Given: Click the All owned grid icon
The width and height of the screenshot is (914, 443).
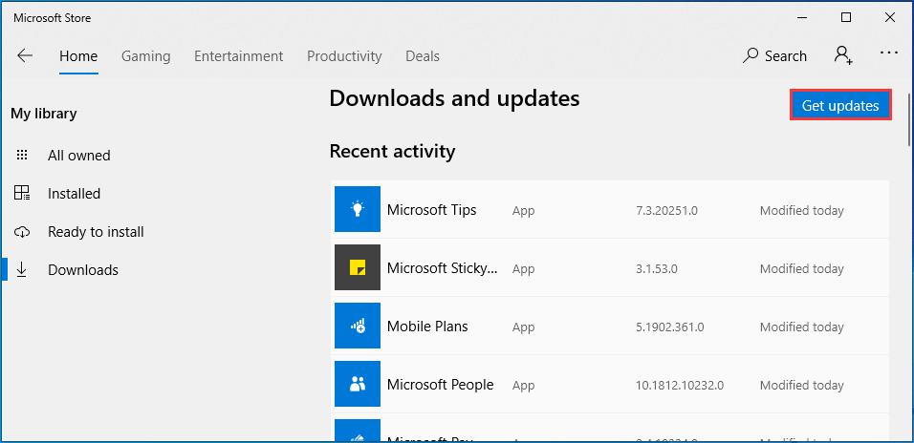Looking at the screenshot, I should 22,156.
